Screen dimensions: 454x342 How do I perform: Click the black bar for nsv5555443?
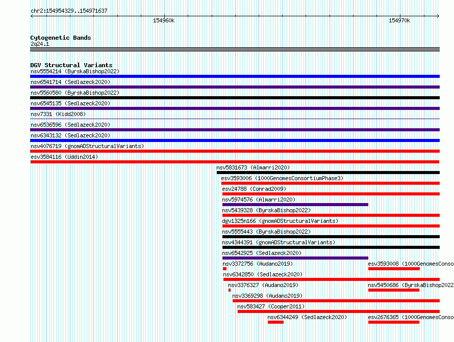click(x=331, y=237)
